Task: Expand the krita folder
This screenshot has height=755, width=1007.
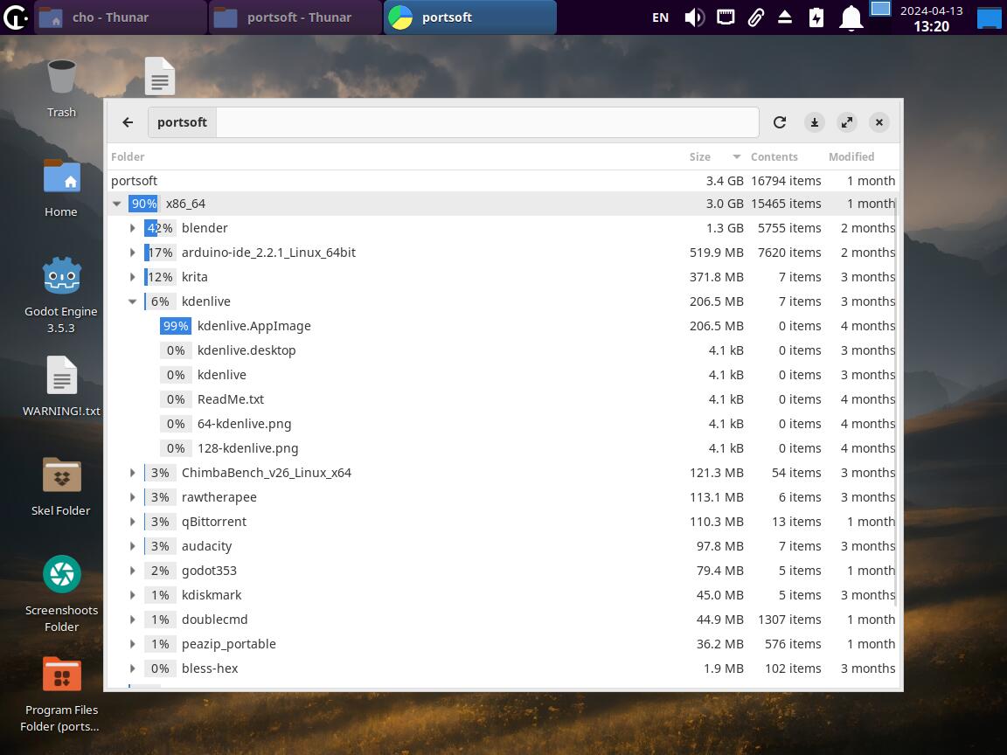Action: pos(132,277)
